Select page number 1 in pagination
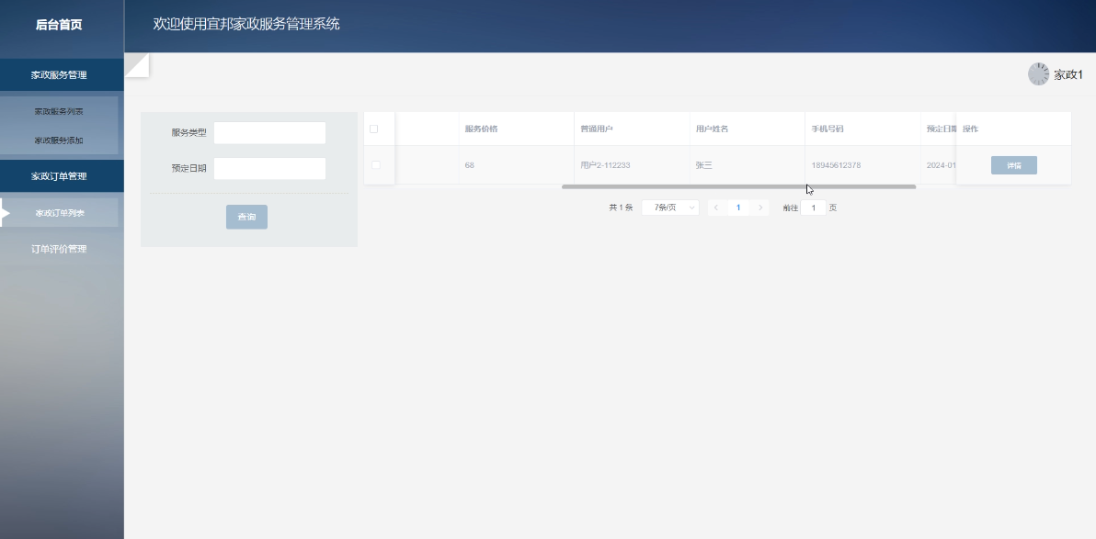This screenshot has width=1096, height=539. 738,208
